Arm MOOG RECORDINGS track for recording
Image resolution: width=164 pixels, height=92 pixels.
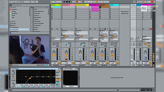(80, 59)
